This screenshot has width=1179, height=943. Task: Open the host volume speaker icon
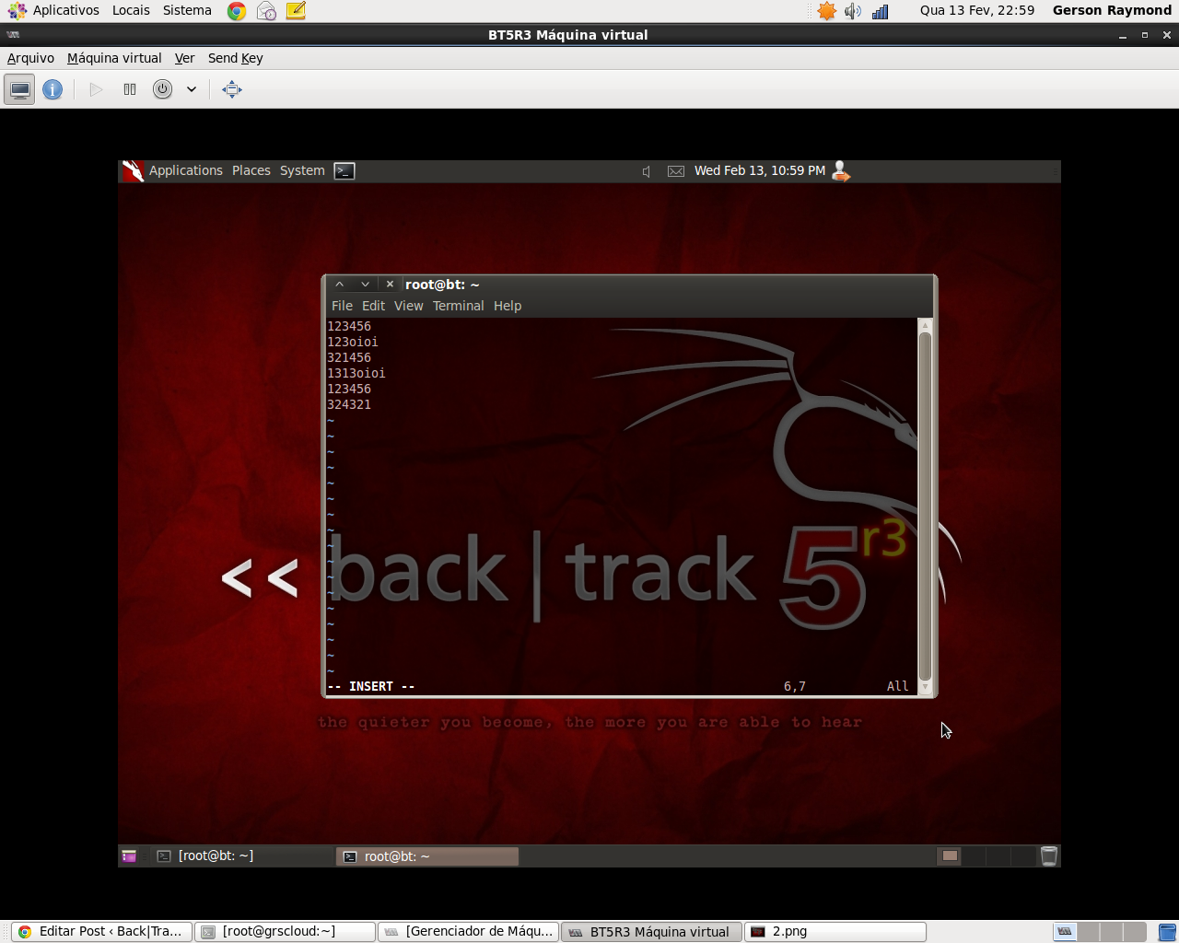coord(853,11)
